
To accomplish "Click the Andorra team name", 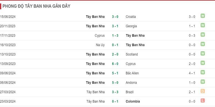I will pyautogui.click(x=131, y=83).
